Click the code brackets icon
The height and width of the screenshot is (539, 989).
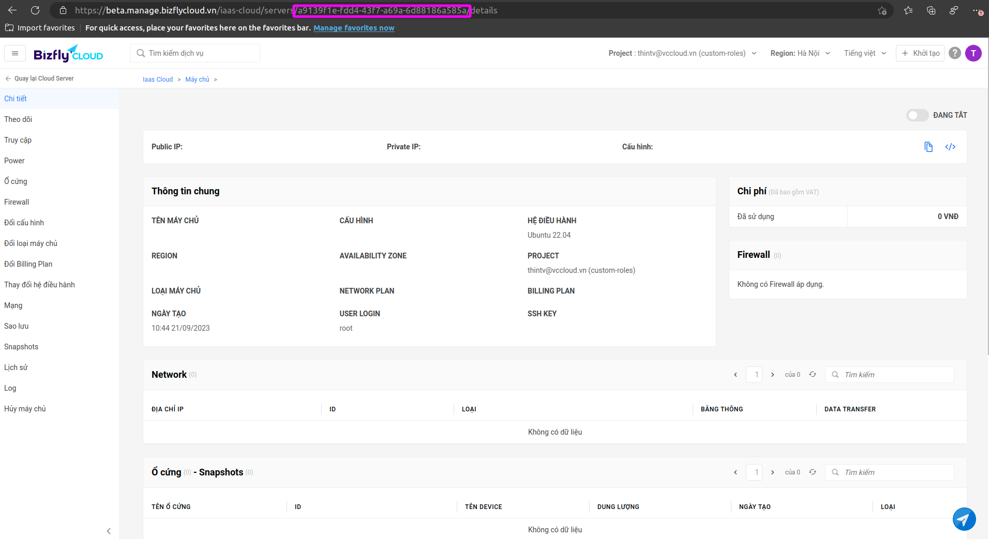click(950, 147)
